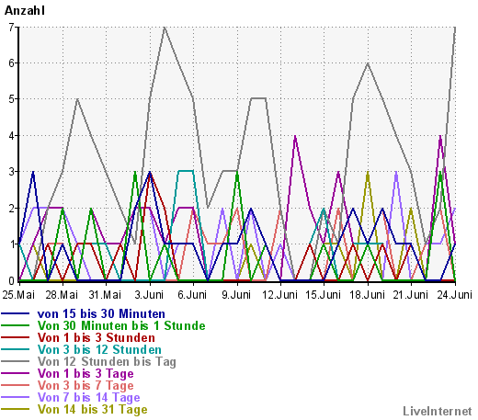Click the '25.Mai' x-axis label
Viewport: 478px width, 420px height.
(18, 295)
